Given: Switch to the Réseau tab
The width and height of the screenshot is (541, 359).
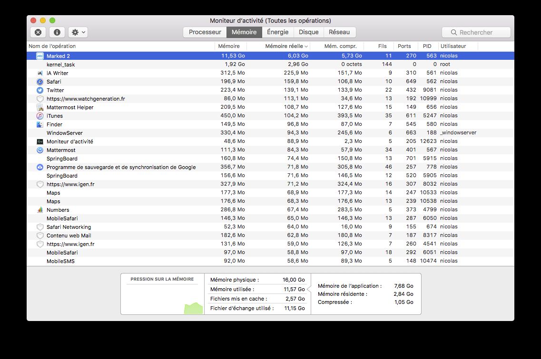Looking at the screenshot, I should [339, 32].
